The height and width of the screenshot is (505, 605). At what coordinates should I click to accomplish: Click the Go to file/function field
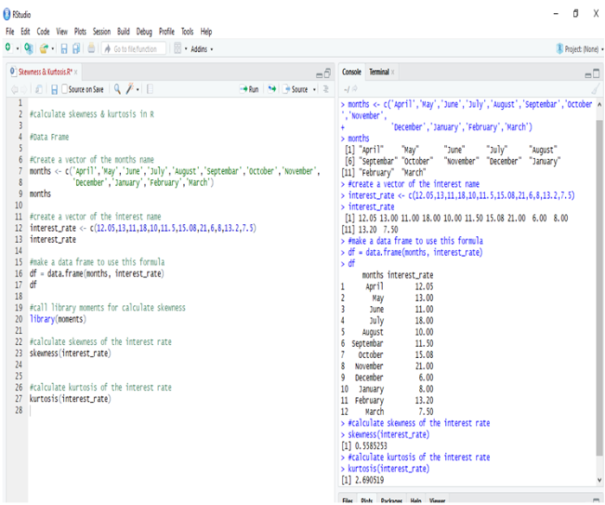[x=134, y=48]
